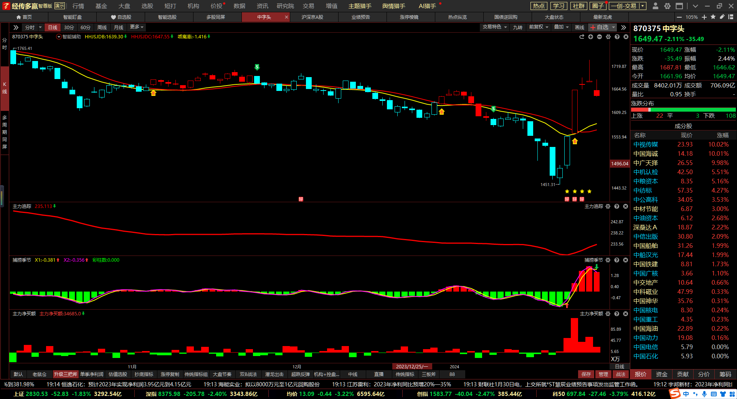Click the star favorite icon in tab bar
The width and height of the screenshot is (737, 399).
(713, 17)
